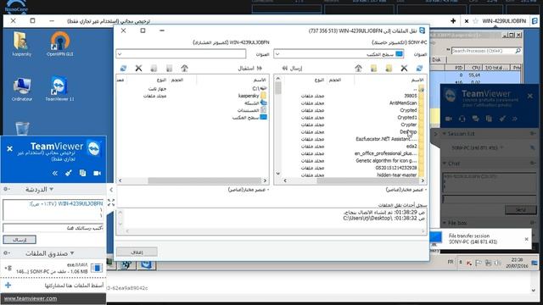
Task: Close the left TeamViewer panel with X
Action: tap(9, 149)
